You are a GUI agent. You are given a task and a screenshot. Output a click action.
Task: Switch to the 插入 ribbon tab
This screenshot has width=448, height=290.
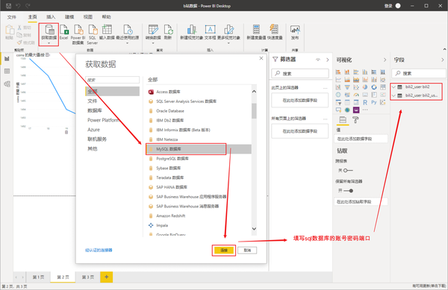tap(51, 17)
